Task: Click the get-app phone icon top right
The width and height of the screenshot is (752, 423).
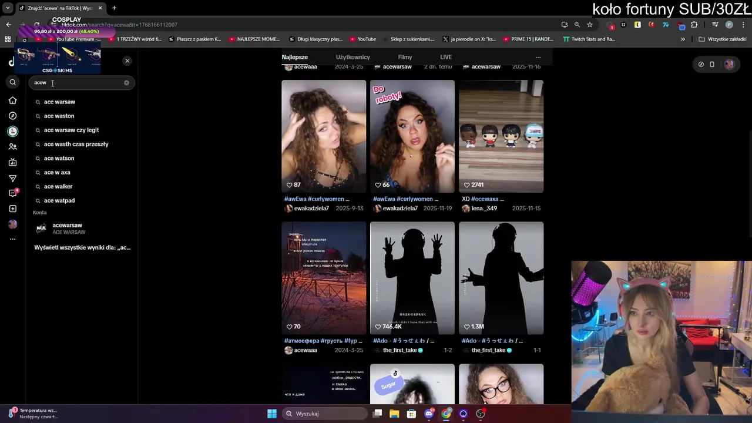Action: pos(712,65)
